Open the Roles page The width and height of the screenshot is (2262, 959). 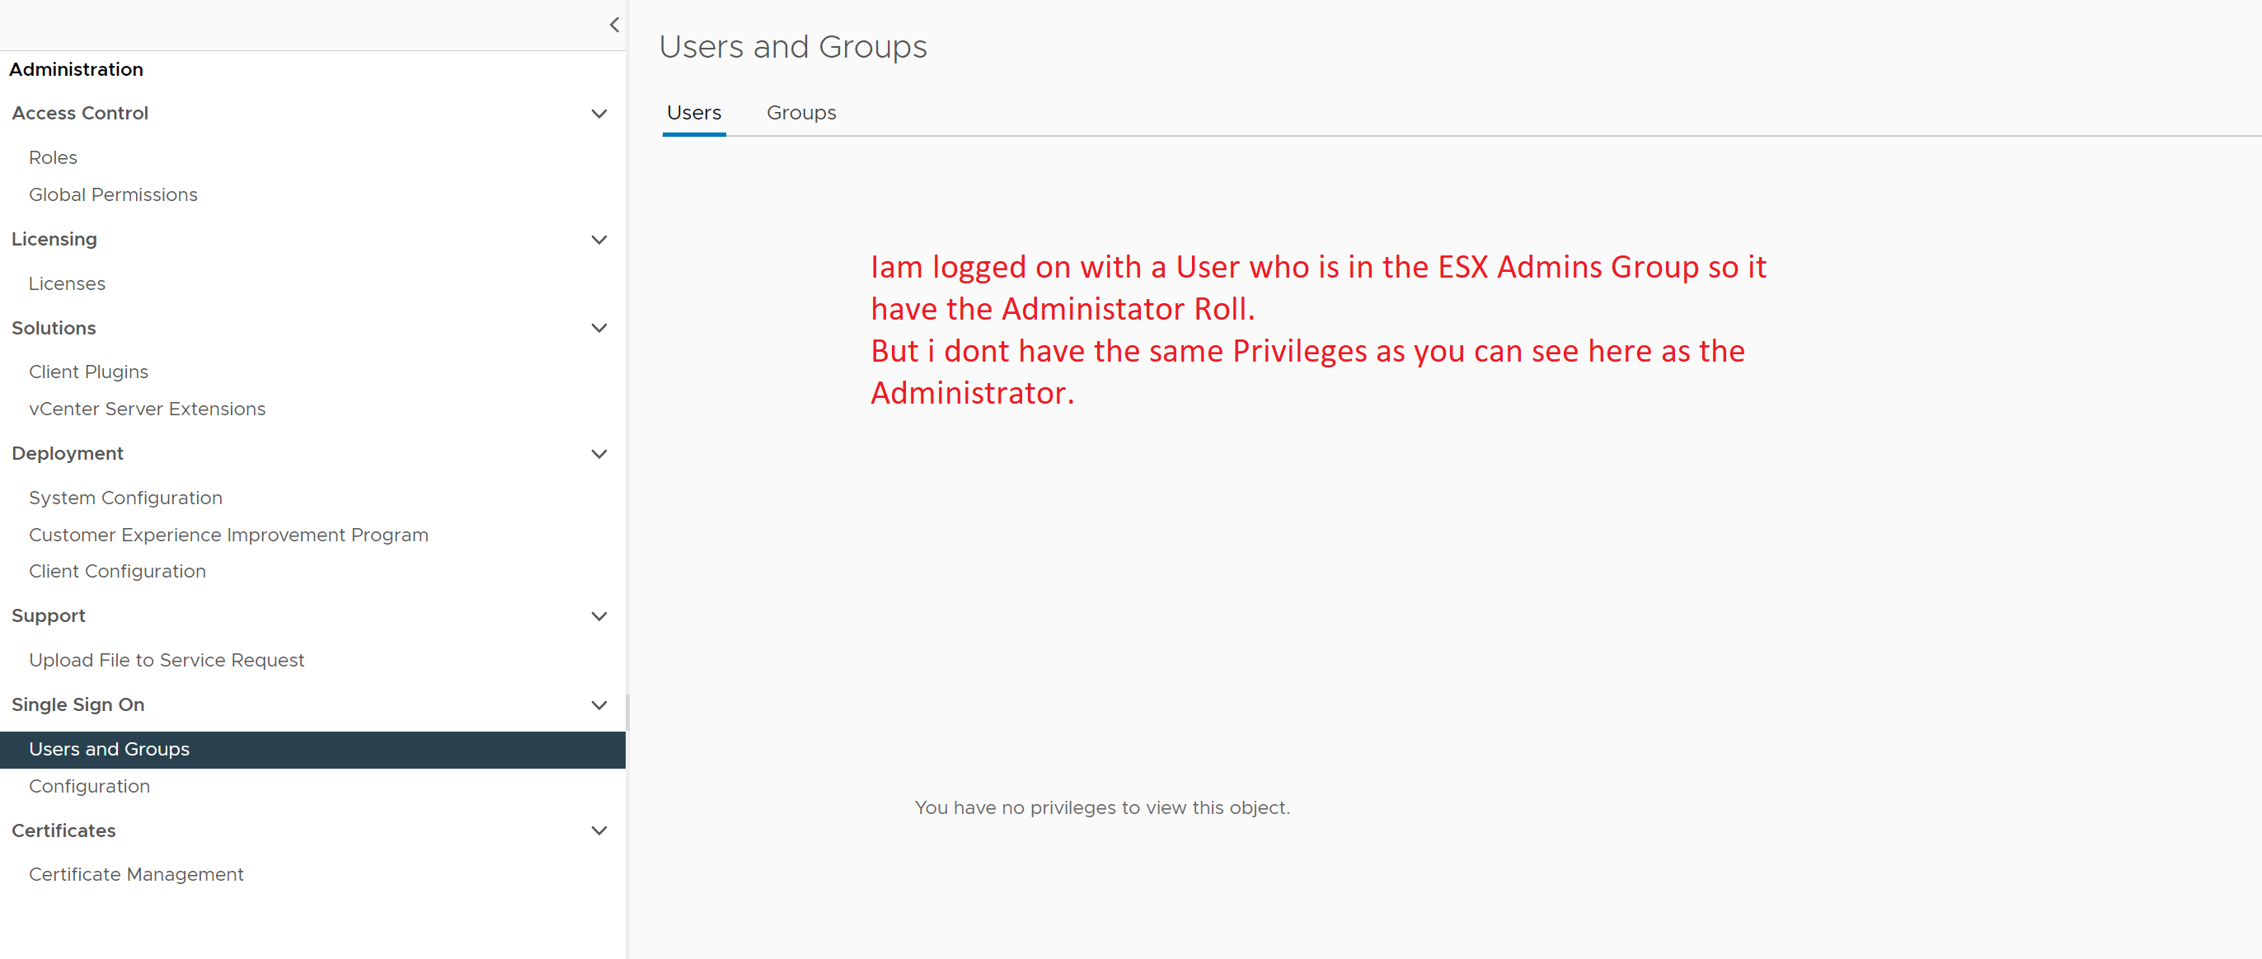53,157
